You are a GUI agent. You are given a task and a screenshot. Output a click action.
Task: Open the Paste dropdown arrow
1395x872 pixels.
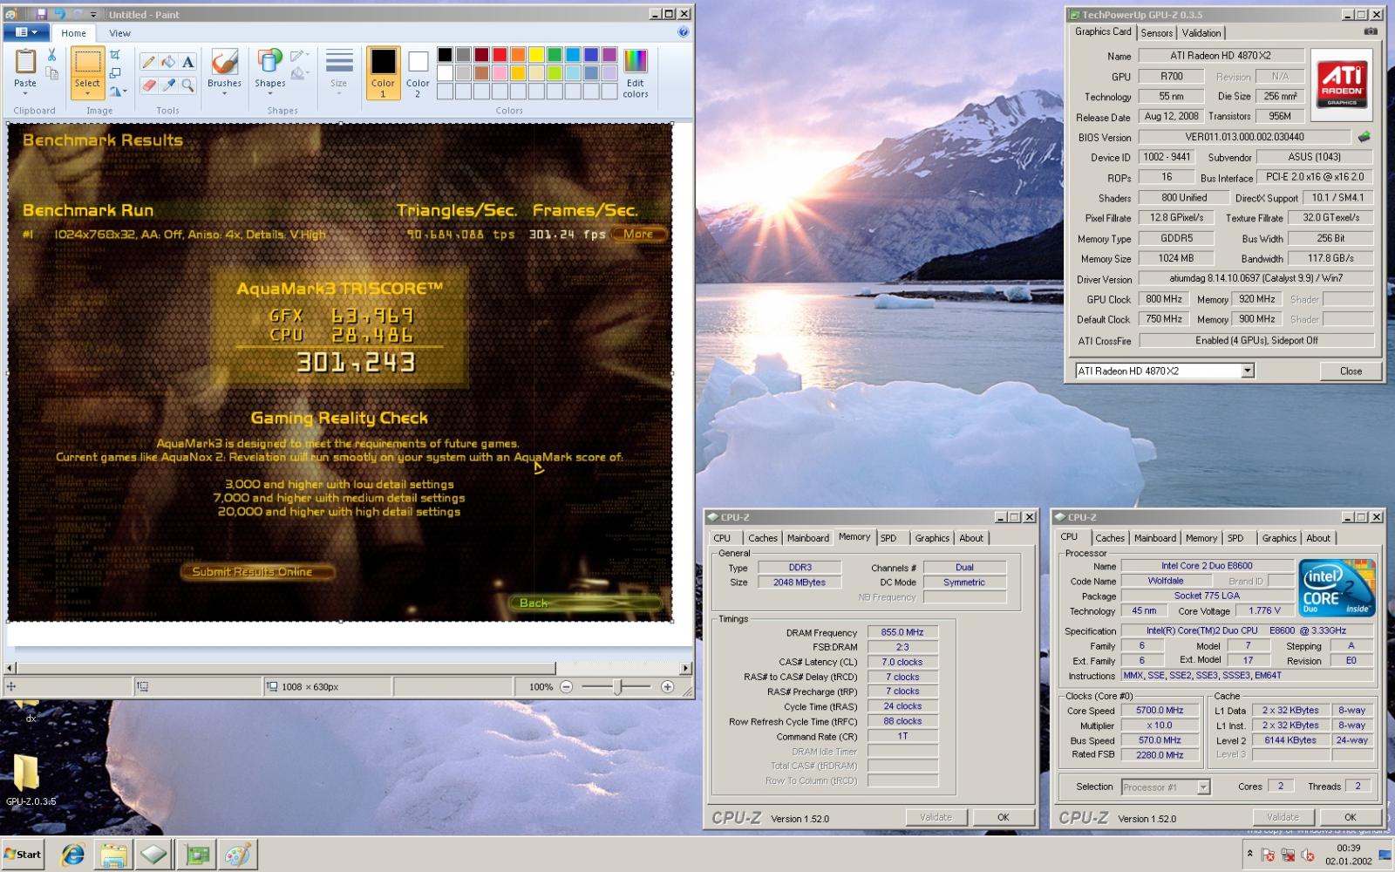pos(25,93)
